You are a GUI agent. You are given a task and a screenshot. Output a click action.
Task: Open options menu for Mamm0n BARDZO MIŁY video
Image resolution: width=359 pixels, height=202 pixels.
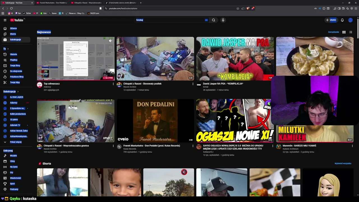coord(352,146)
